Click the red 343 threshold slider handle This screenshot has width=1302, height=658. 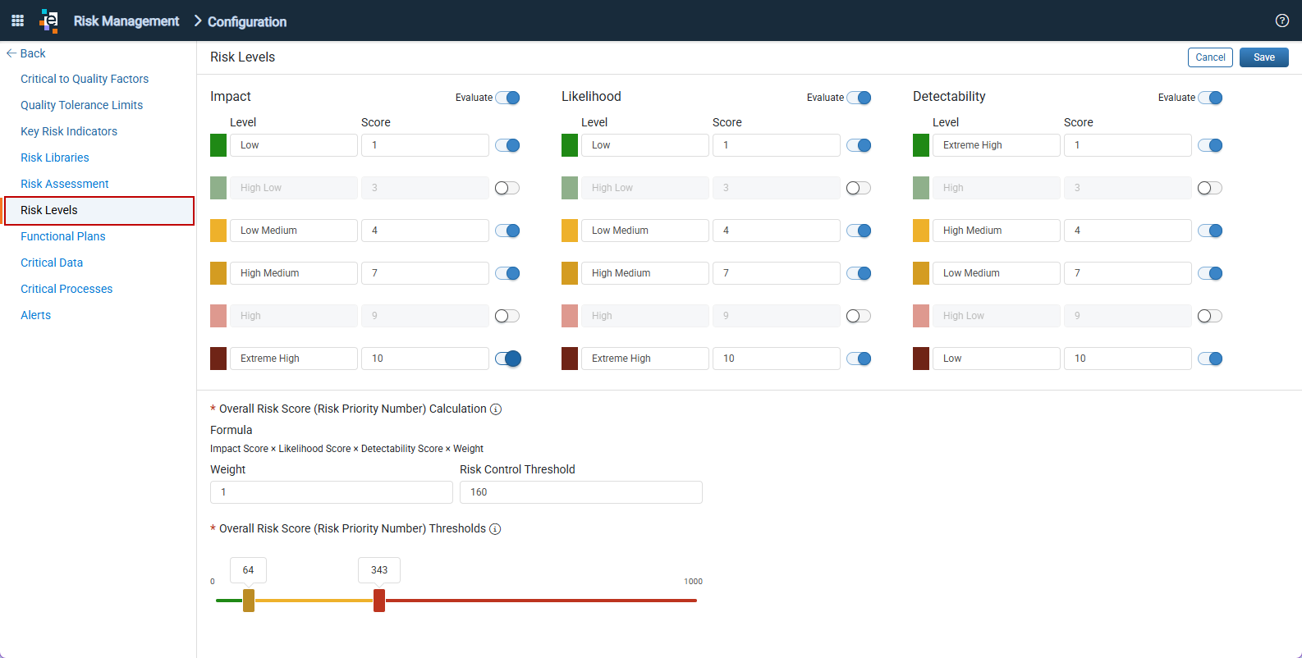(x=379, y=601)
